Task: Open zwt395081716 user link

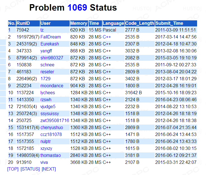Action: [55, 120]
